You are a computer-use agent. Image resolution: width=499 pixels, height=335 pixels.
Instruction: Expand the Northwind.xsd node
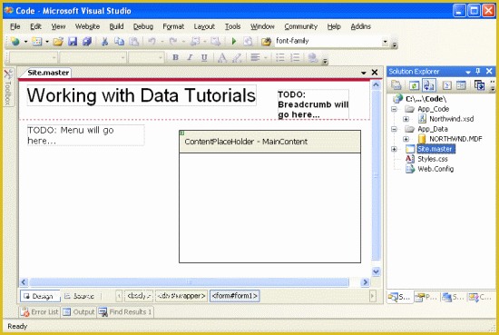click(x=406, y=119)
